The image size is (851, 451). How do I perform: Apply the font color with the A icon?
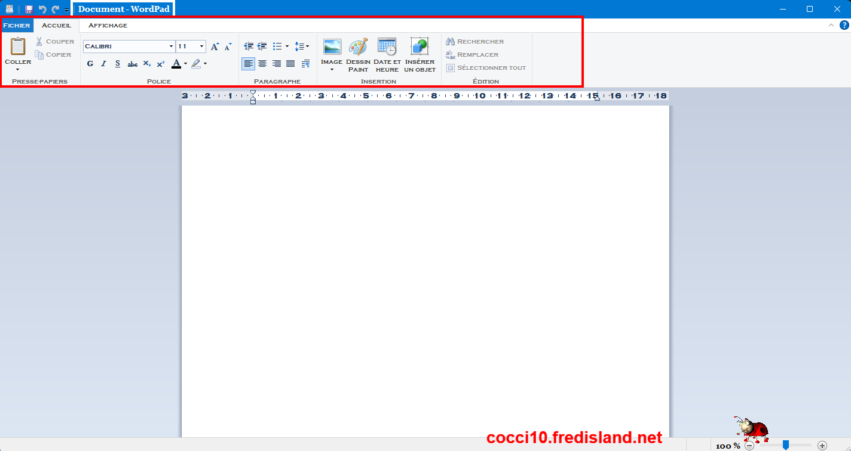(x=176, y=64)
